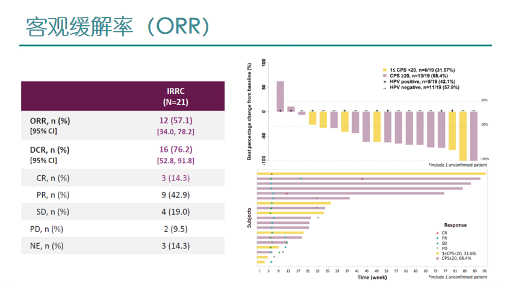Screen dimensions: 513x296
Task: Select the PR marker in Response legend
Action: pyautogui.click(x=436, y=238)
